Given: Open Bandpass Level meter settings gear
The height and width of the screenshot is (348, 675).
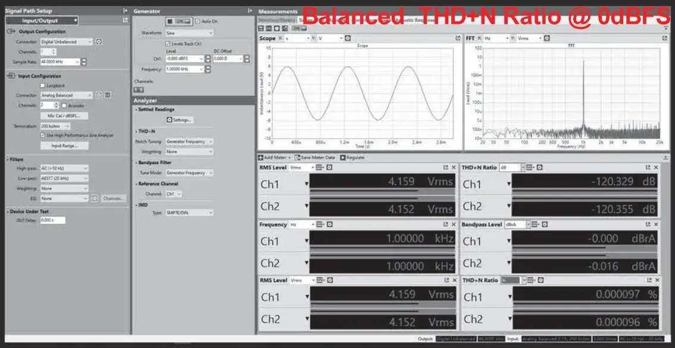Looking at the screenshot, I should [544, 224].
